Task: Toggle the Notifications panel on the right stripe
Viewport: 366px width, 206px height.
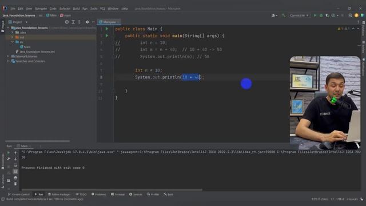Action: coord(364,67)
